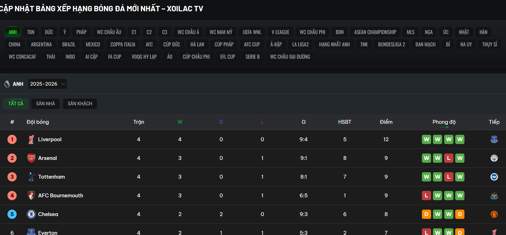This screenshot has height=235, width=506.
Task: Switch standings filter to SÂN KHÁCH
Action: (80, 104)
